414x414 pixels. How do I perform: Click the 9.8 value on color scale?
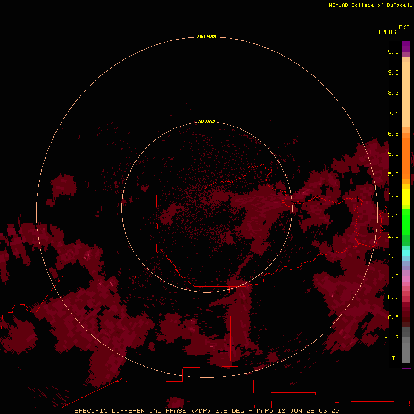(x=393, y=52)
